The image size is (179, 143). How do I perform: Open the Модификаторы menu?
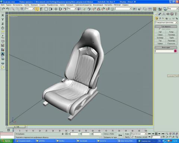coord(53,5)
